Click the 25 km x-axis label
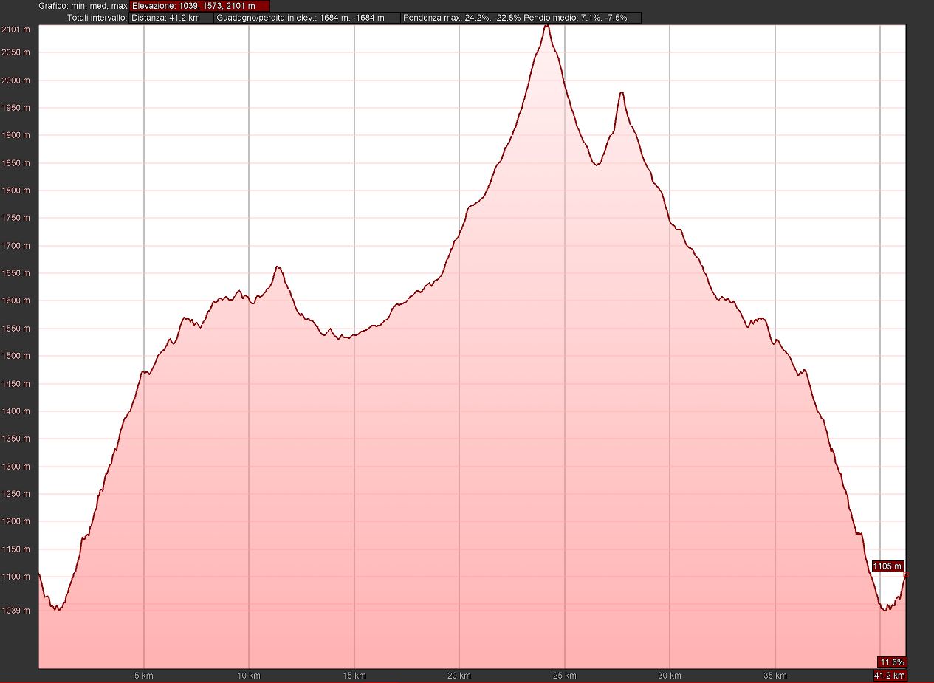Viewport: 934px width, 683px height. (565, 676)
